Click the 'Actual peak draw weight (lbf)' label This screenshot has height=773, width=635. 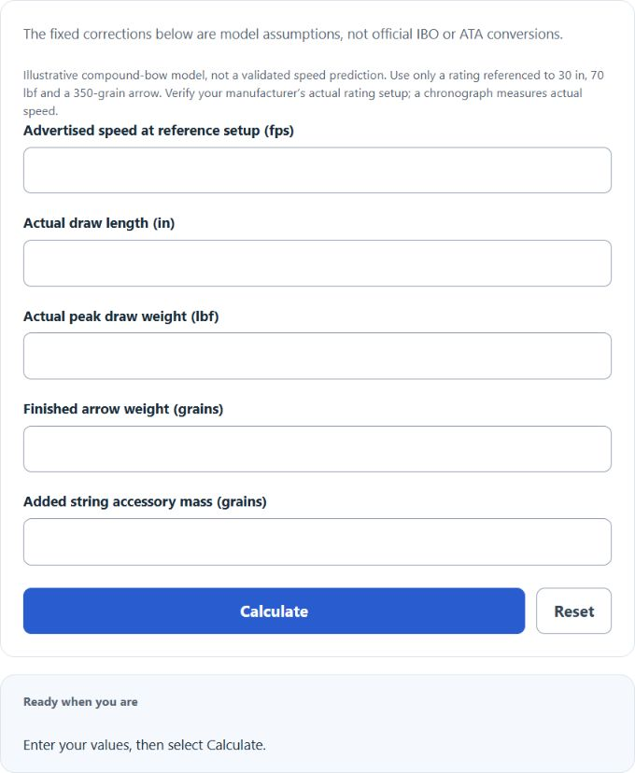click(x=121, y=316)
